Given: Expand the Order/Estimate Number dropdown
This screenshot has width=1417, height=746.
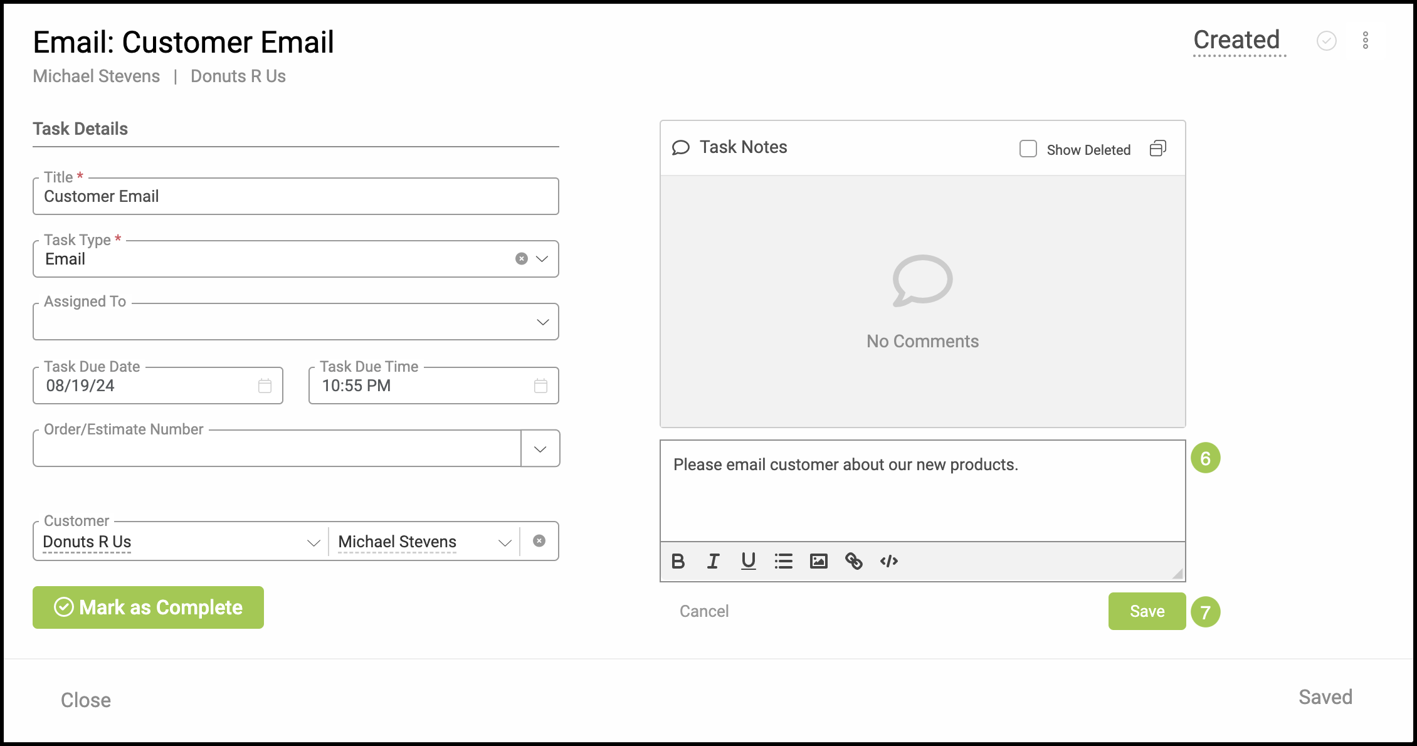Looking at the screenshot, I should (x=540, y=449).
